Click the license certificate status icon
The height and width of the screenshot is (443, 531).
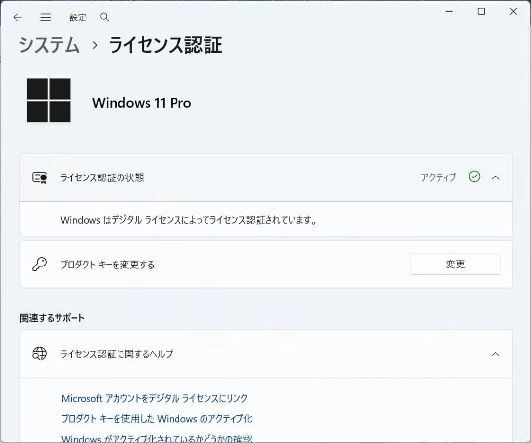39,177
